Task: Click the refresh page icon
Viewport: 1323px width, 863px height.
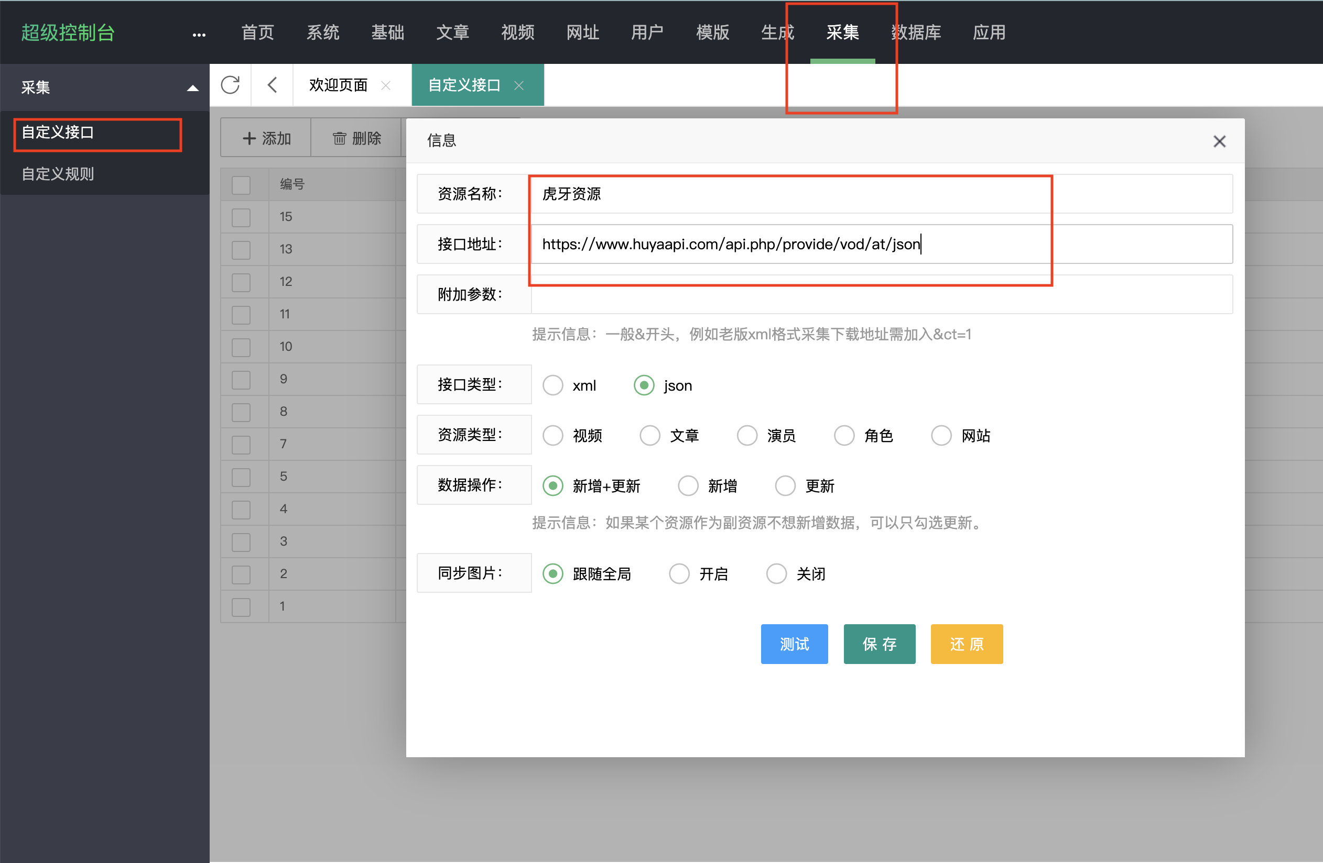Action: click(x=230, y=85)
